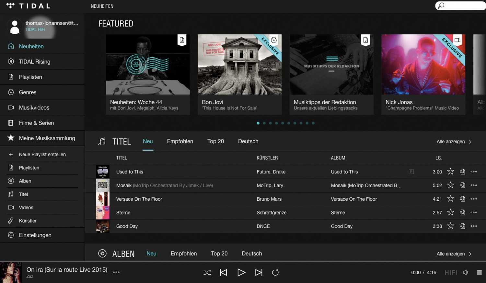Skip to the previous track
Image resolution: width=486 pixels, height=283 pixels.
click(x=223, y=273)
